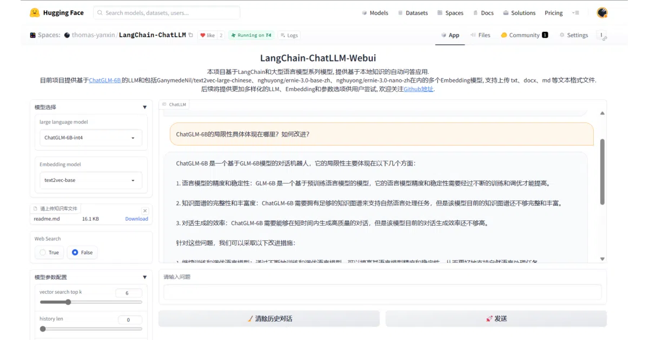
Task: Open the more navigation options menu icon
Action: (575, 13)
